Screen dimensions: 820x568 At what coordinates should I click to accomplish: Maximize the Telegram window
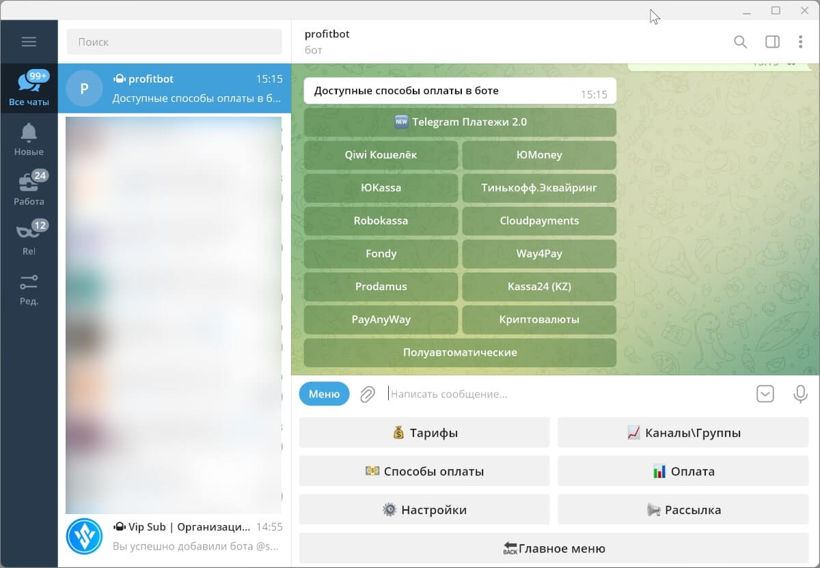[x=776, y=10]
